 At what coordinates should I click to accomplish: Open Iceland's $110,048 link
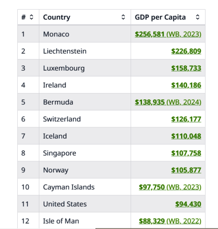pyautogui.click(x=186, y=136)
